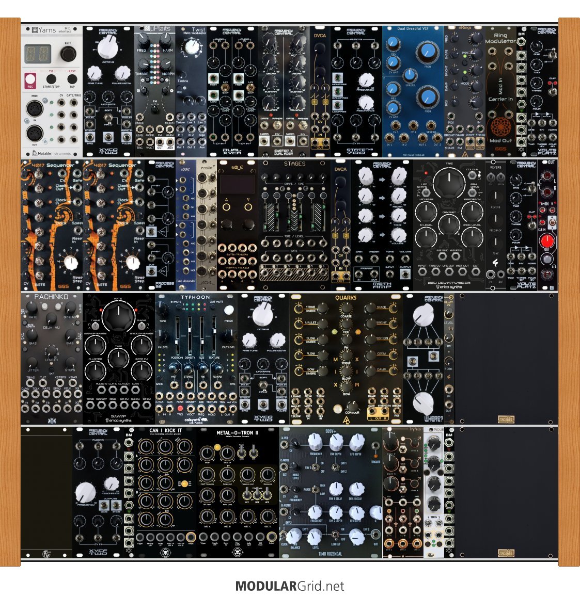
Task: Click the red TRIG button on Typhoon
Action: pyautogui.click(x=180, y=408)
